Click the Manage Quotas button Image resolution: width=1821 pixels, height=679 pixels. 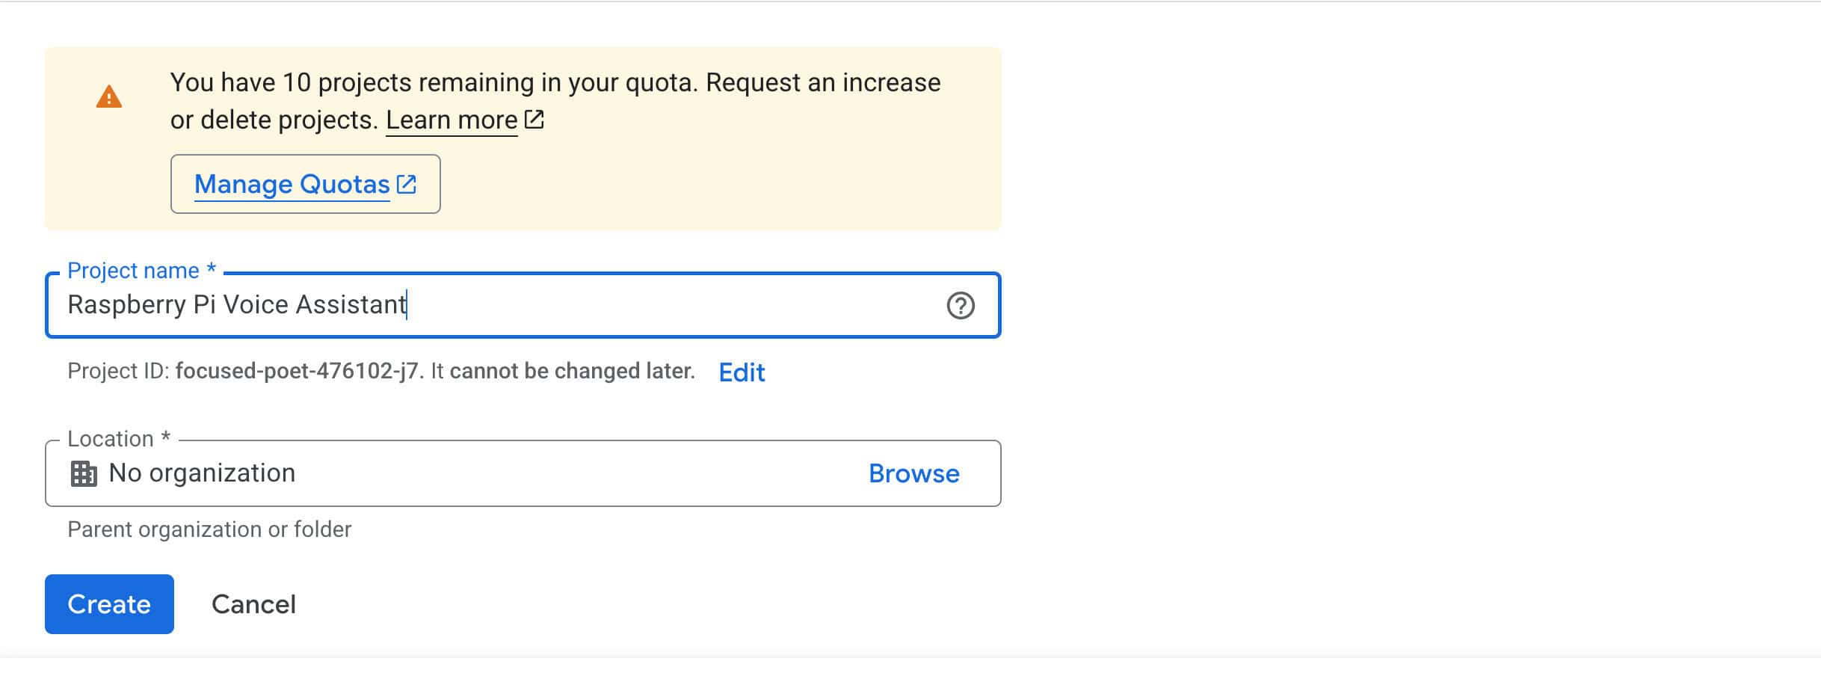[x=305, y=184]
